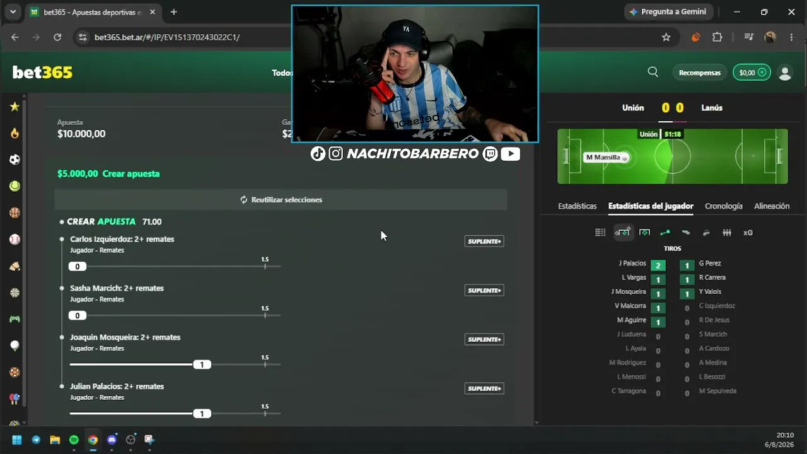Open the Favorites star in the sidebar
This screenshot has height=454, width=807.
(x=15, y=107)
